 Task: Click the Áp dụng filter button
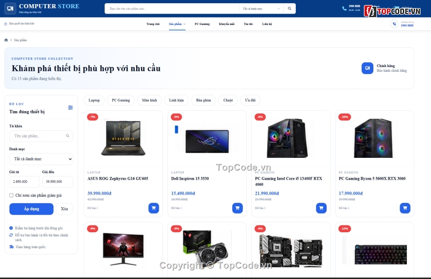[x=31, y=209]
